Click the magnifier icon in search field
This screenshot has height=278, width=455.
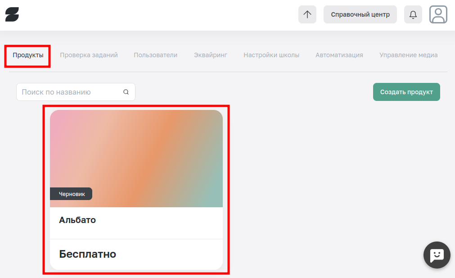pos(126,92)
